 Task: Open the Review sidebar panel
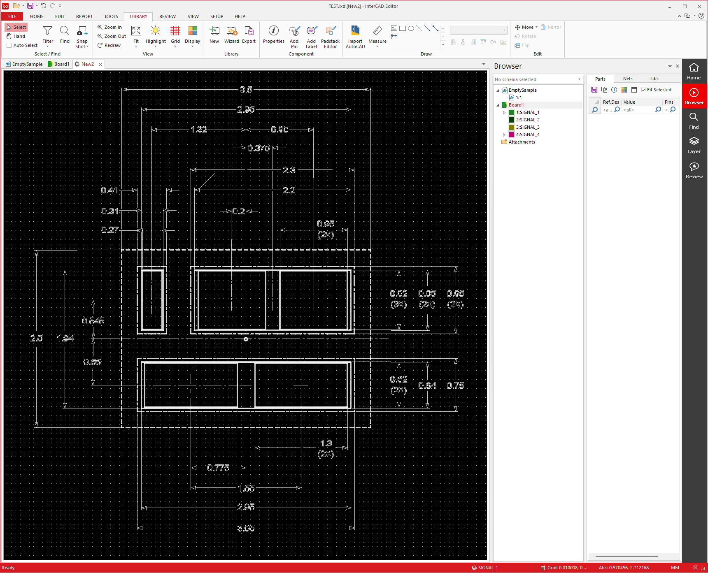click(x=694, y=170)
